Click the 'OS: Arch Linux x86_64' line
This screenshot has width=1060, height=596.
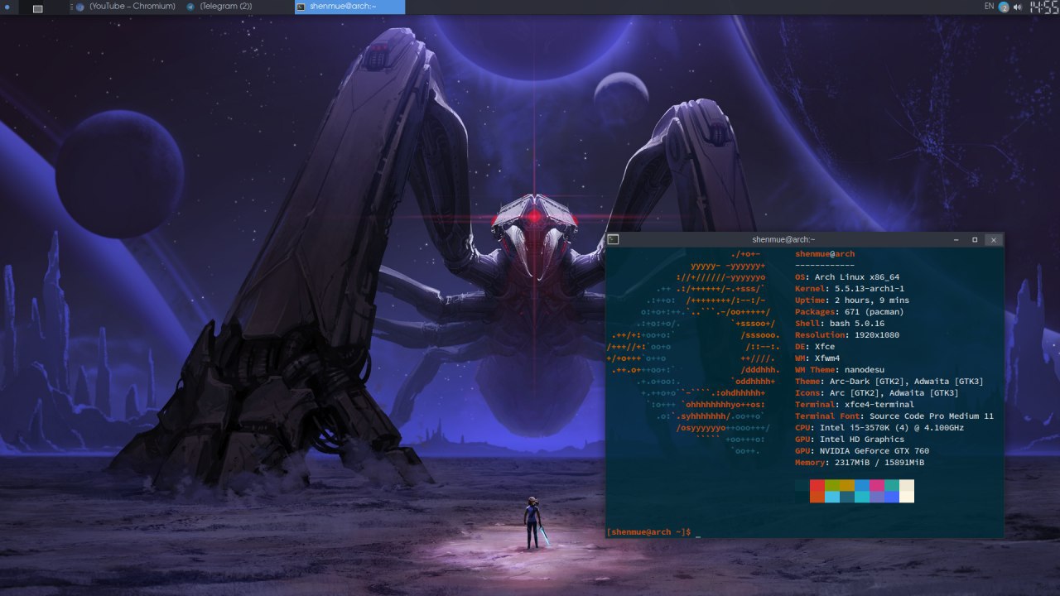click(x=847, y=277)
